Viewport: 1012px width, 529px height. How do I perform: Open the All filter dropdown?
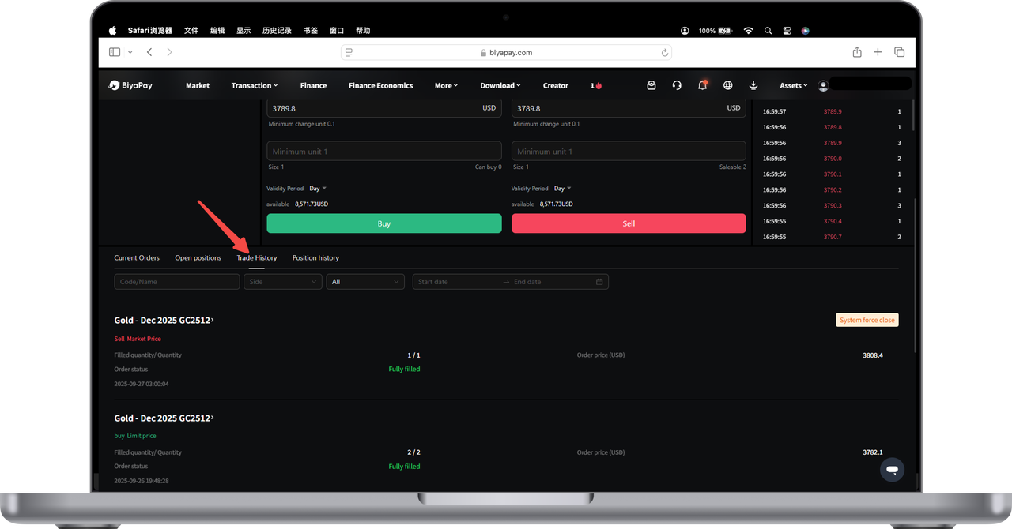[364, 282]
